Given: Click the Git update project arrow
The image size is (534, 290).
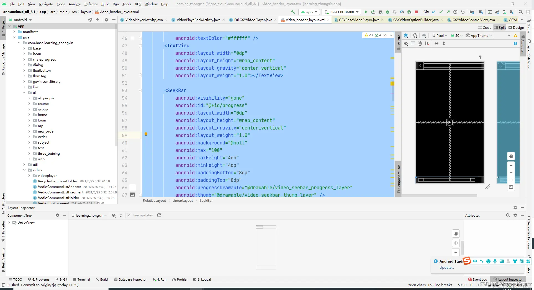Looking at the screenshot, I should [x=434, y=12].
